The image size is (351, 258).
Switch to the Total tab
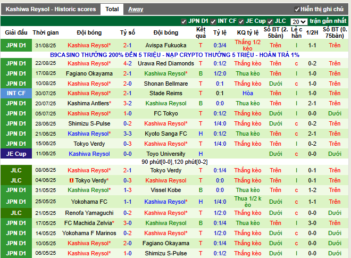pyautogui.click(x=112, y=9)
